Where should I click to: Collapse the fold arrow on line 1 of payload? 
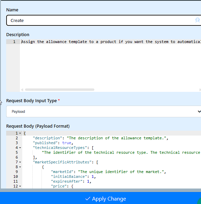[x=20, y=133]
